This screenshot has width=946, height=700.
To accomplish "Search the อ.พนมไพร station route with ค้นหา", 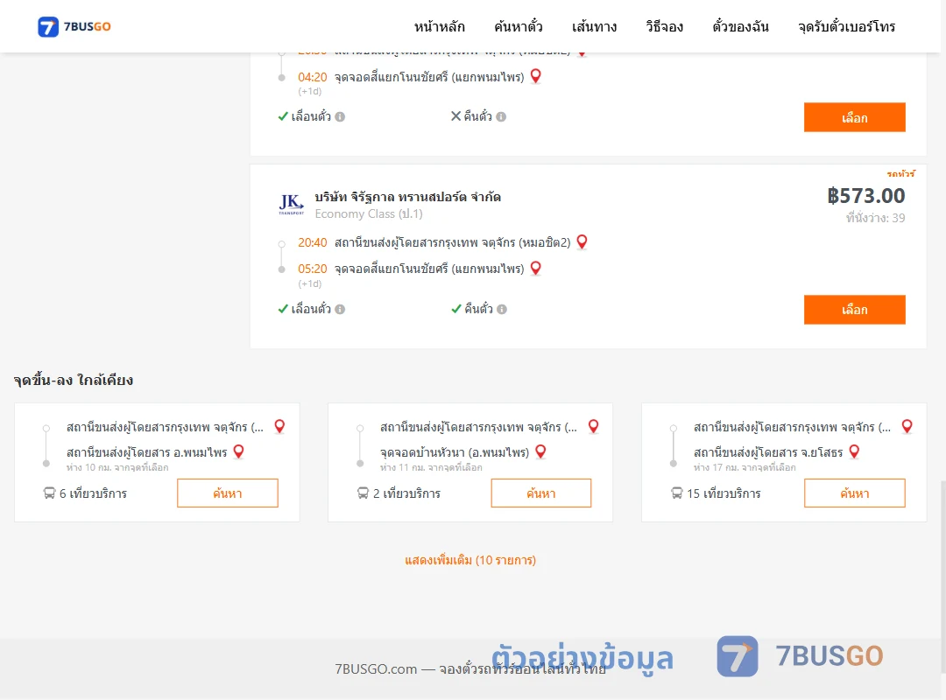I will tap(228, 493).
